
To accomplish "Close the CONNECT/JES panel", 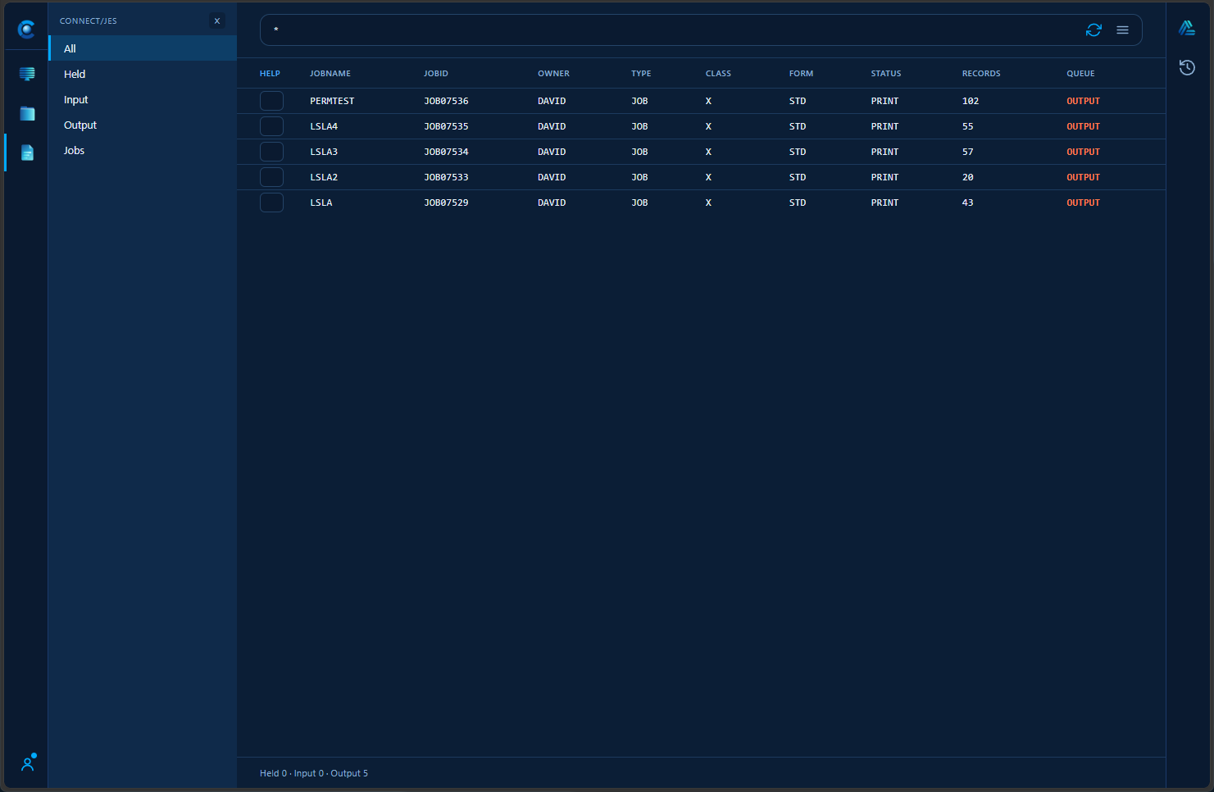I will click(217, 21).
